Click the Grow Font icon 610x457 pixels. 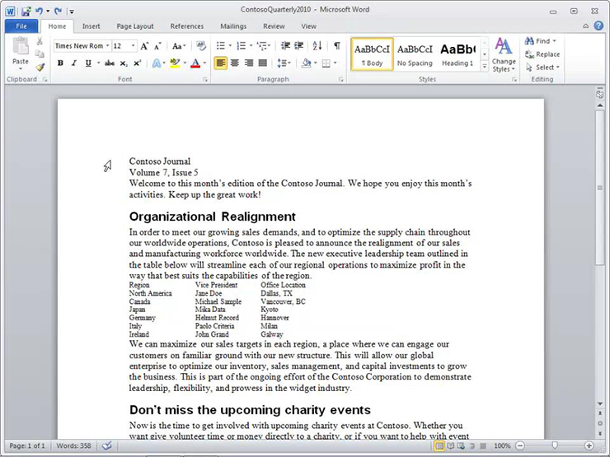pyautogui.click(x=144, y=46)
